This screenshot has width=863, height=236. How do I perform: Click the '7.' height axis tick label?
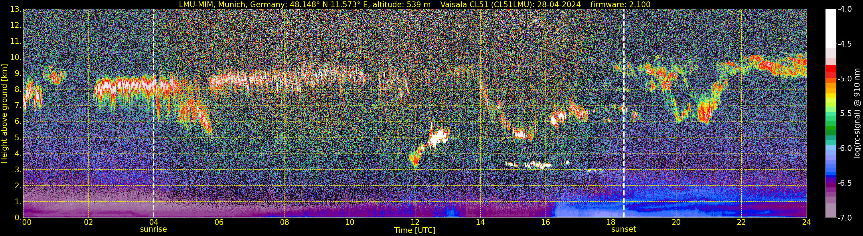pos(18,106)
